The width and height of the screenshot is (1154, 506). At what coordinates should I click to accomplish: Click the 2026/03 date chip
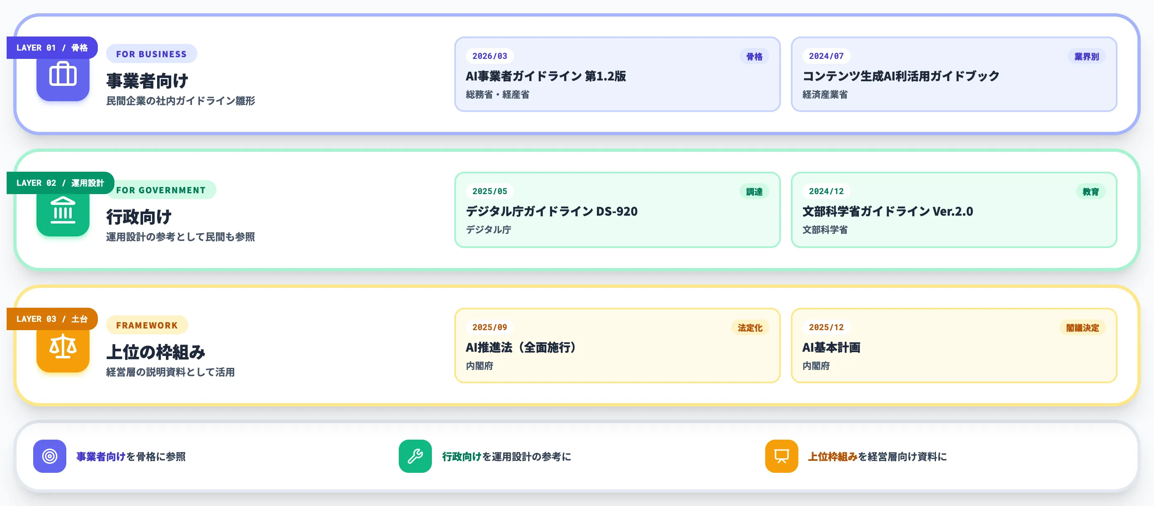[x=490, y=56]
